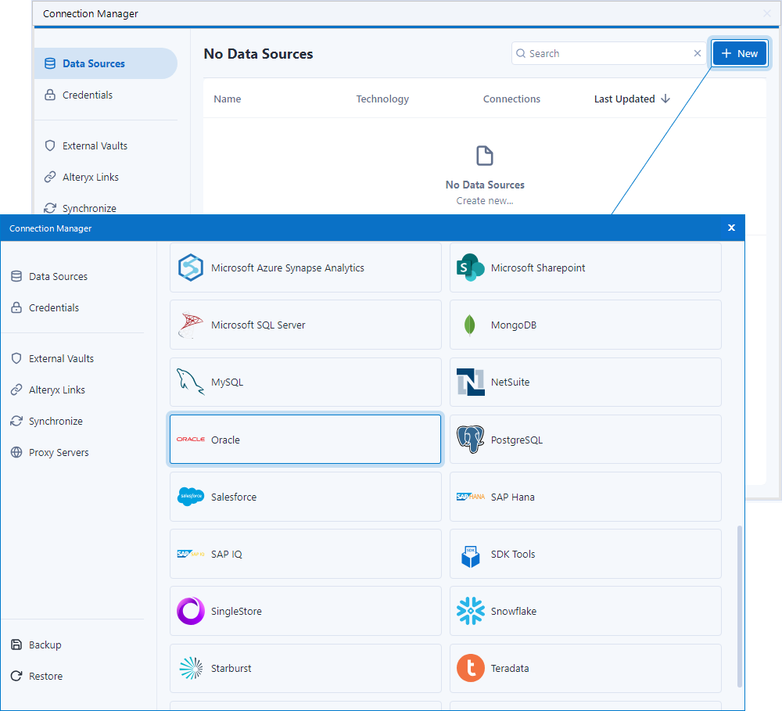Open the MongoDB data source
Viewport: 782px width, 711px height.
coord(585,325)
